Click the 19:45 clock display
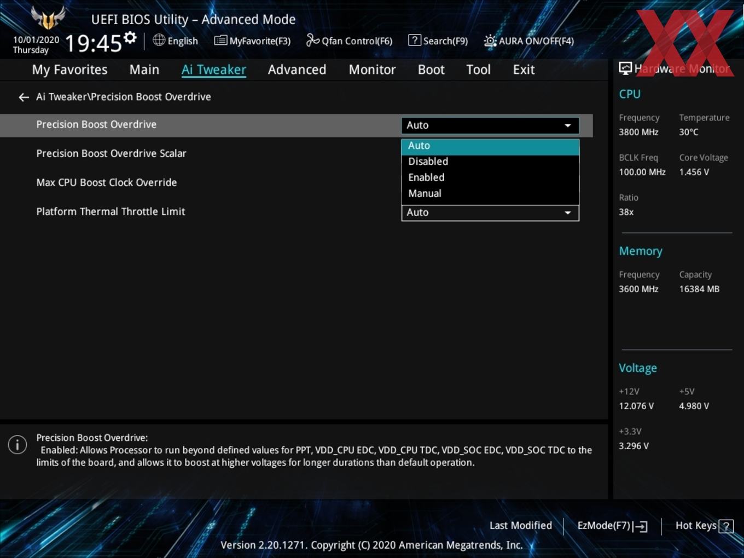The image size is (744, 558). tap(93, 43)
